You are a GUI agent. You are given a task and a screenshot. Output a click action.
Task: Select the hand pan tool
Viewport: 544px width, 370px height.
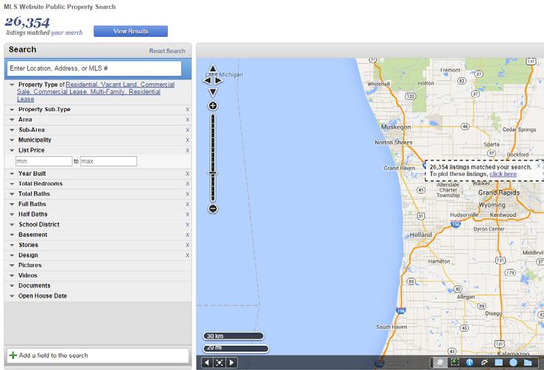pyautogui.click(x=440, y=363)
